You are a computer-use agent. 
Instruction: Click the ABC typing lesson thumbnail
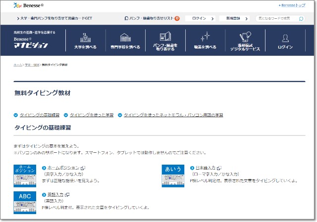(x=25, y=202)
